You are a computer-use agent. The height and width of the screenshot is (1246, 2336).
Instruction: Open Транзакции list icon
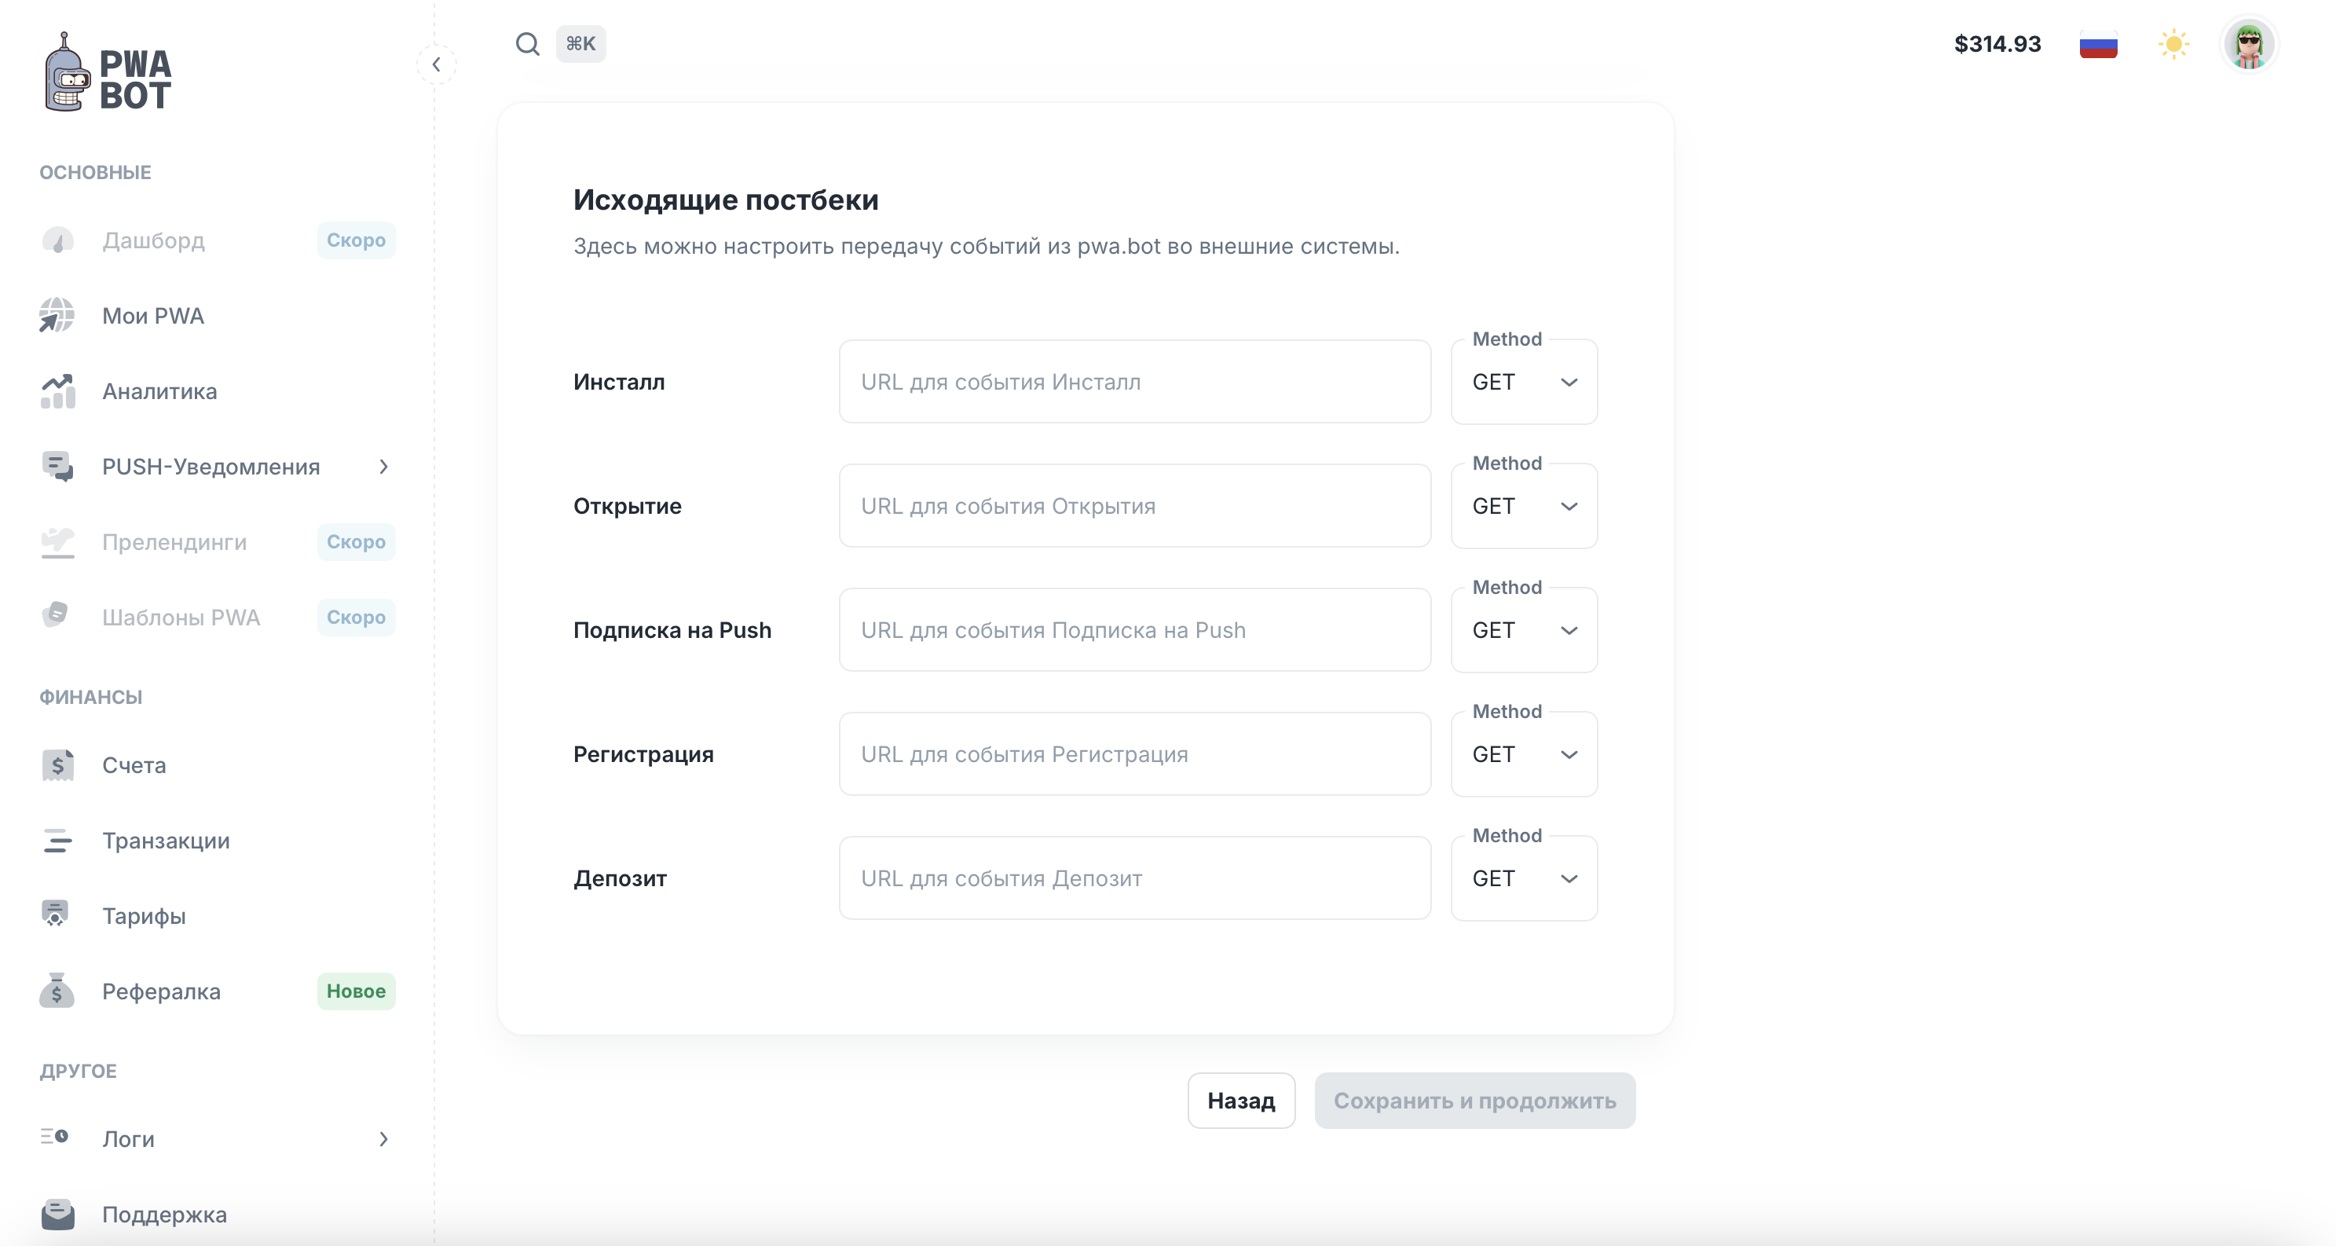point(57,840)
